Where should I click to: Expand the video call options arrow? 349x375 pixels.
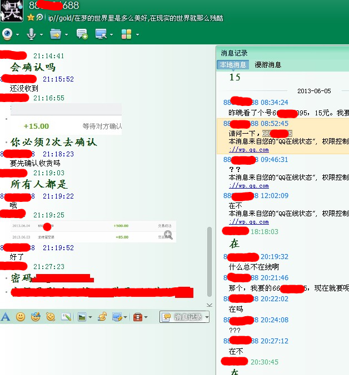[18, 35]
